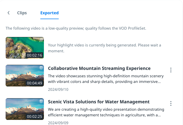Click the highlight video generating message
The height and width of the screenshot is (125, 183).
tap(105, 48)
